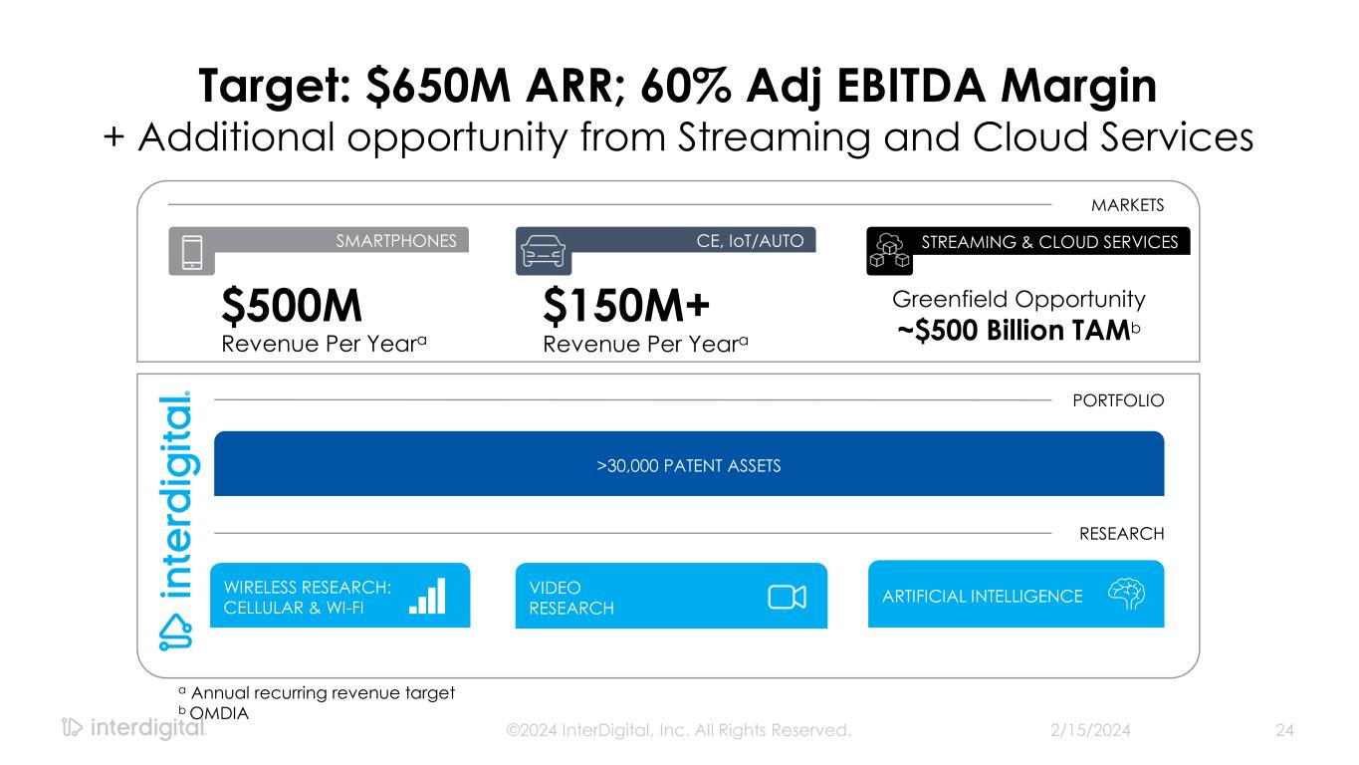This screenshot has width=1359, height=765.
Task: Click the InterDigital logo in the footer
Action: click(x=134, y=729)
